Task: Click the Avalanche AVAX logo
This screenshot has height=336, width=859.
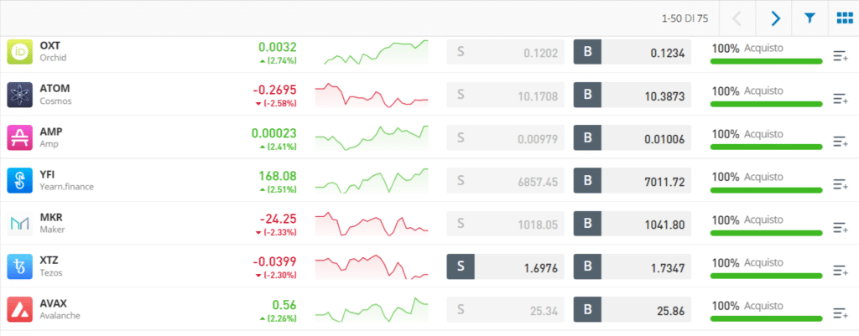Action: 20,309
